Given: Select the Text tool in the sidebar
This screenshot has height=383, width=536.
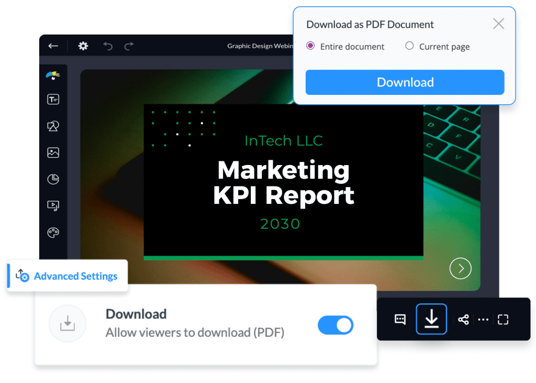Looking at the screenshot, I should 53,99.
